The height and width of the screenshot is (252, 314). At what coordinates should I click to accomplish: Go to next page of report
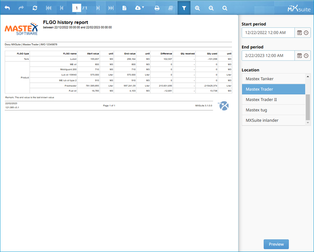tap(98, 8)
